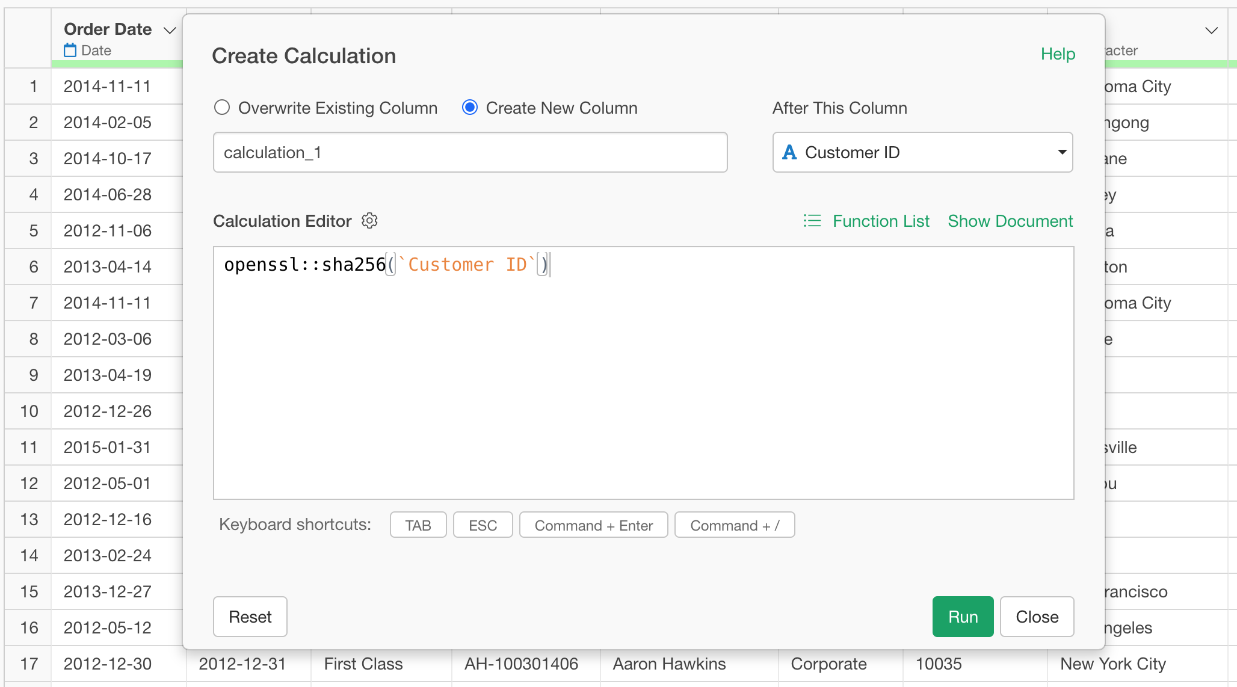Click the Function List icon
This screenshot has height=687, width=1237.
pos(812,221)
